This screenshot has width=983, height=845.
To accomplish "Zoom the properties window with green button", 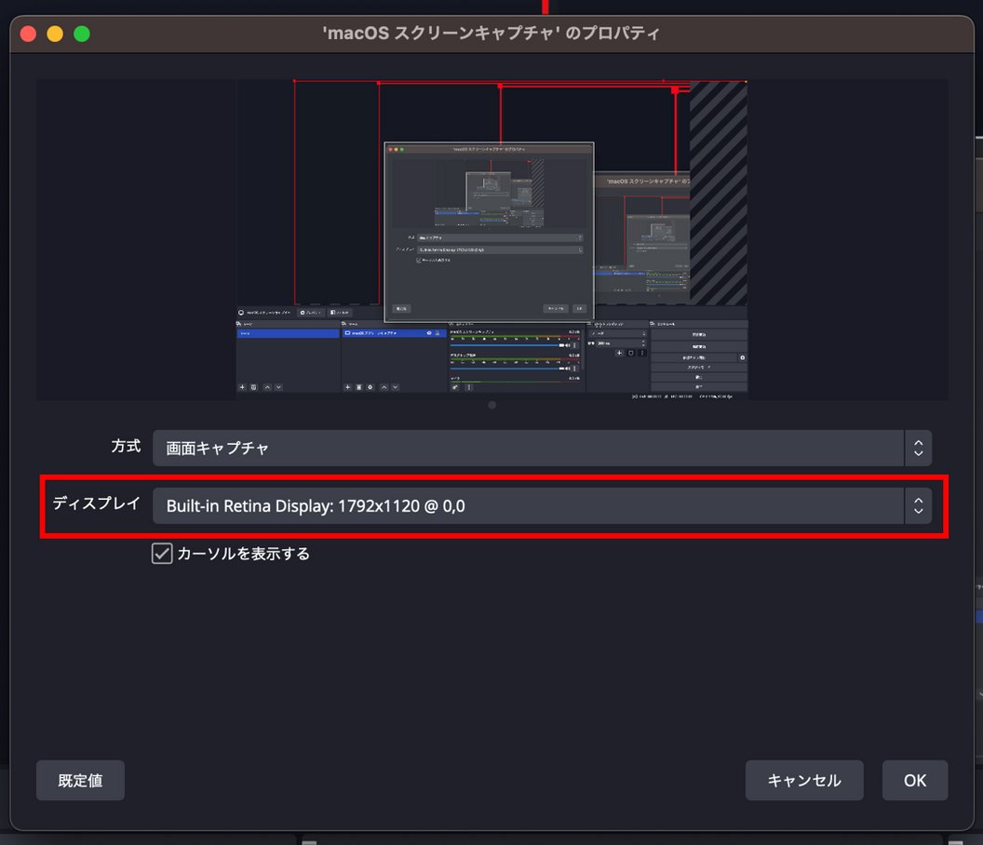I will [x=82, y=34].
